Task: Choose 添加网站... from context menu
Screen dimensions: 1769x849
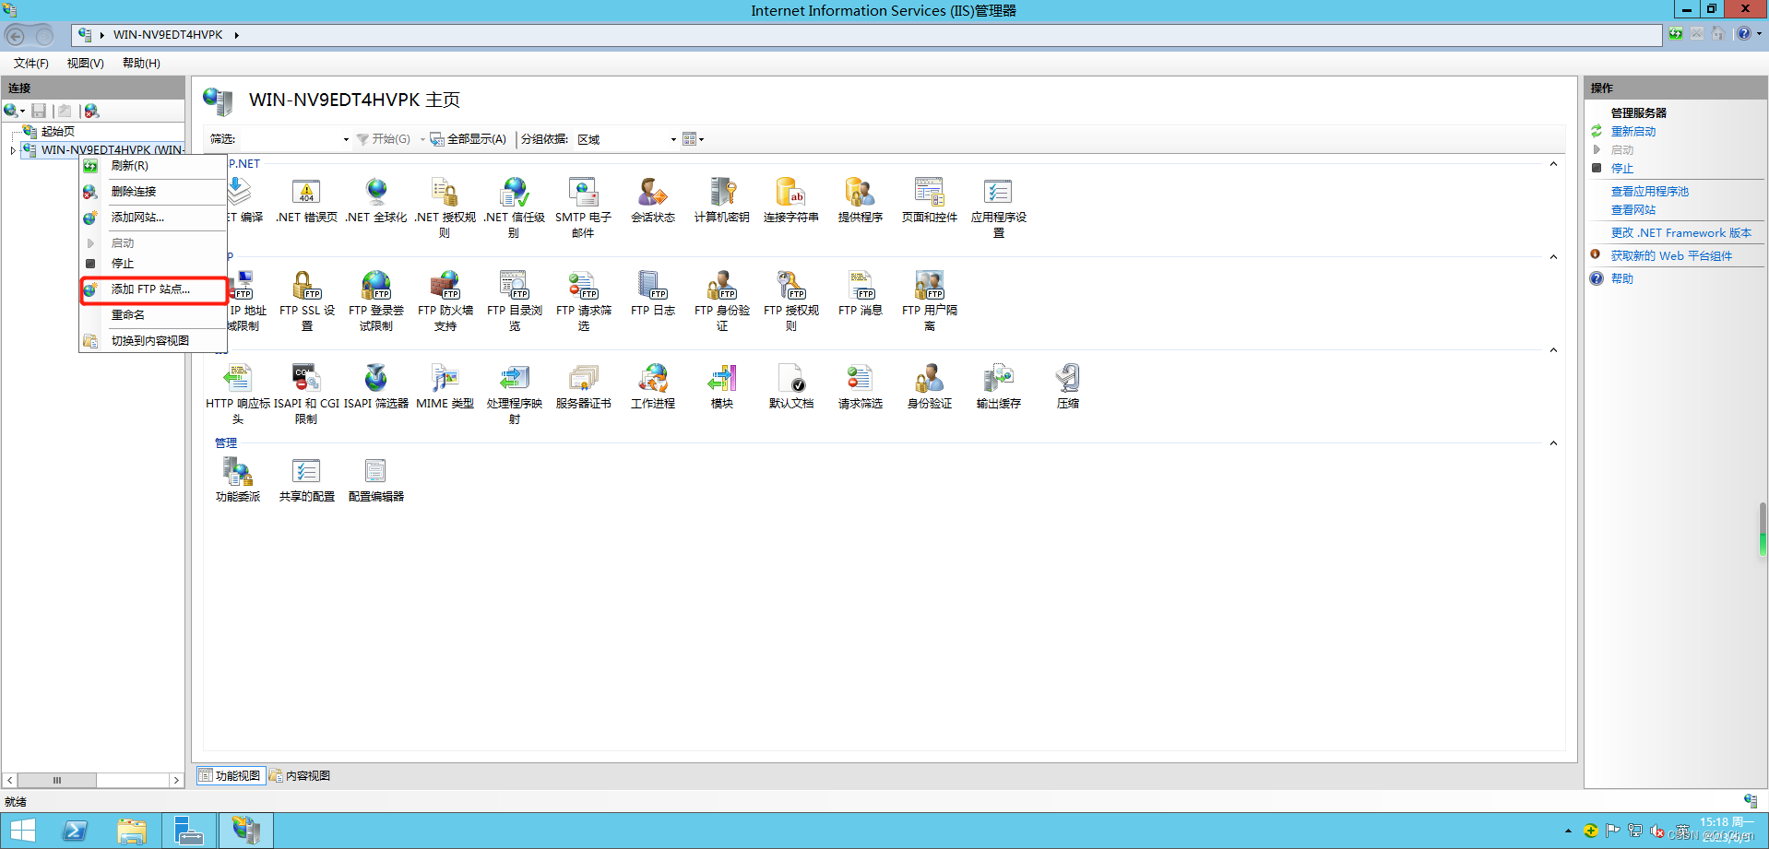Action: coord(154,218)
